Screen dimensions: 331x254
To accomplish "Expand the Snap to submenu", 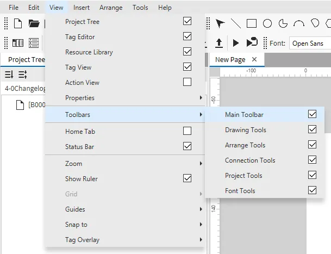I will pyautogui.click(x=125, y=225).
